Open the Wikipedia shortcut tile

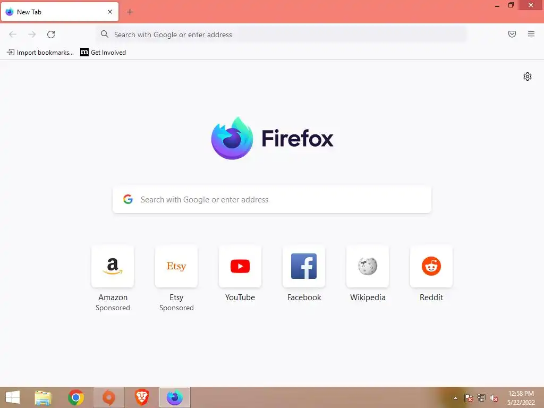tap(368, 266)
